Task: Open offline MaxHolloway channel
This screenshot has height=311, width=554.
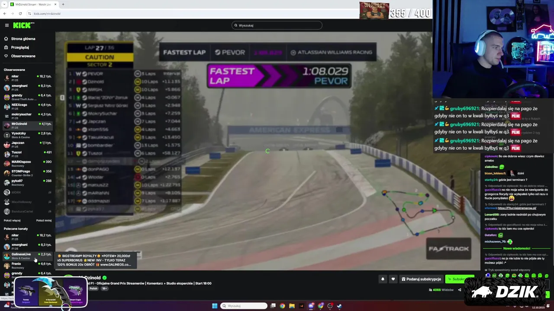Action: [28, 202]
